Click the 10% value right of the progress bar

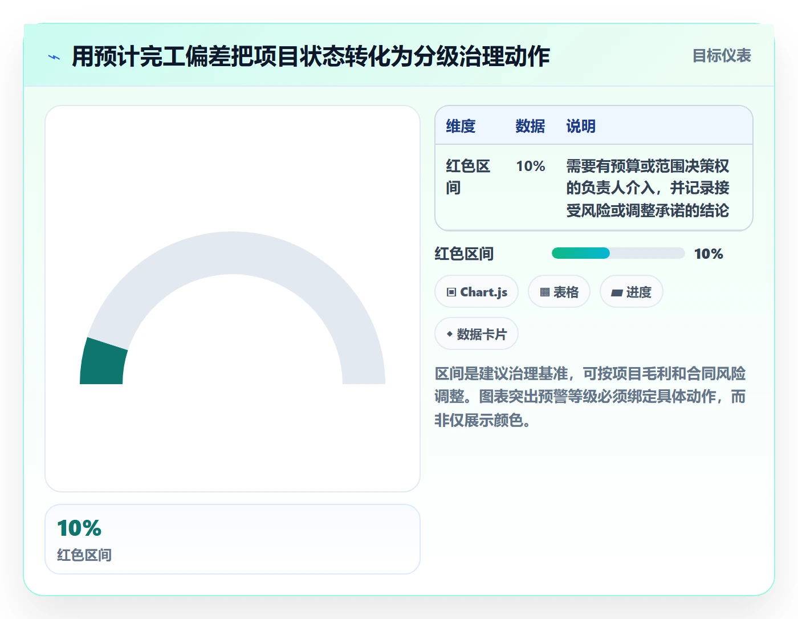pyautogui.click(x=709, y=254)
